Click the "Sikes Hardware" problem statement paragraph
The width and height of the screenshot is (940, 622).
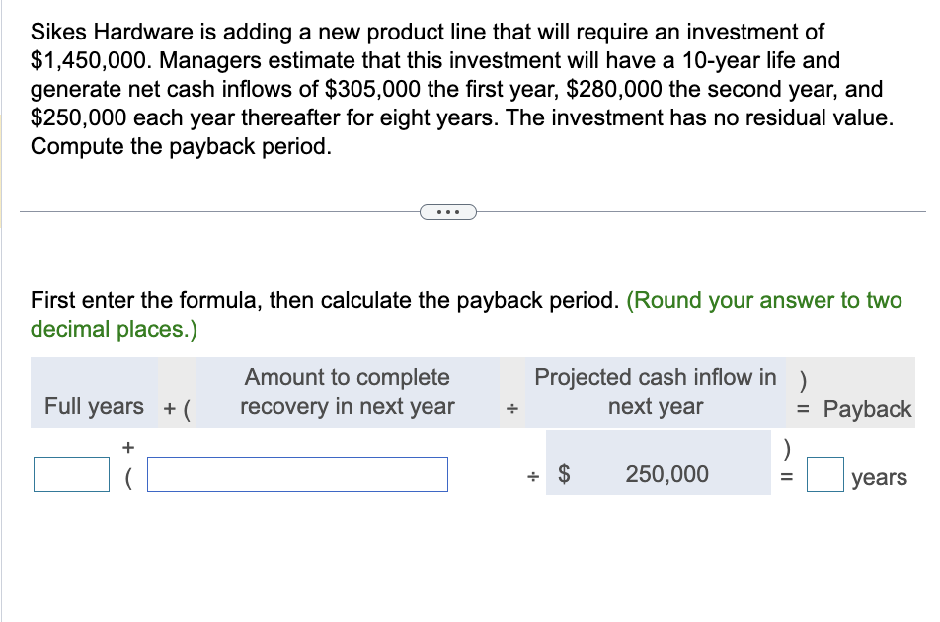(461, 90)
